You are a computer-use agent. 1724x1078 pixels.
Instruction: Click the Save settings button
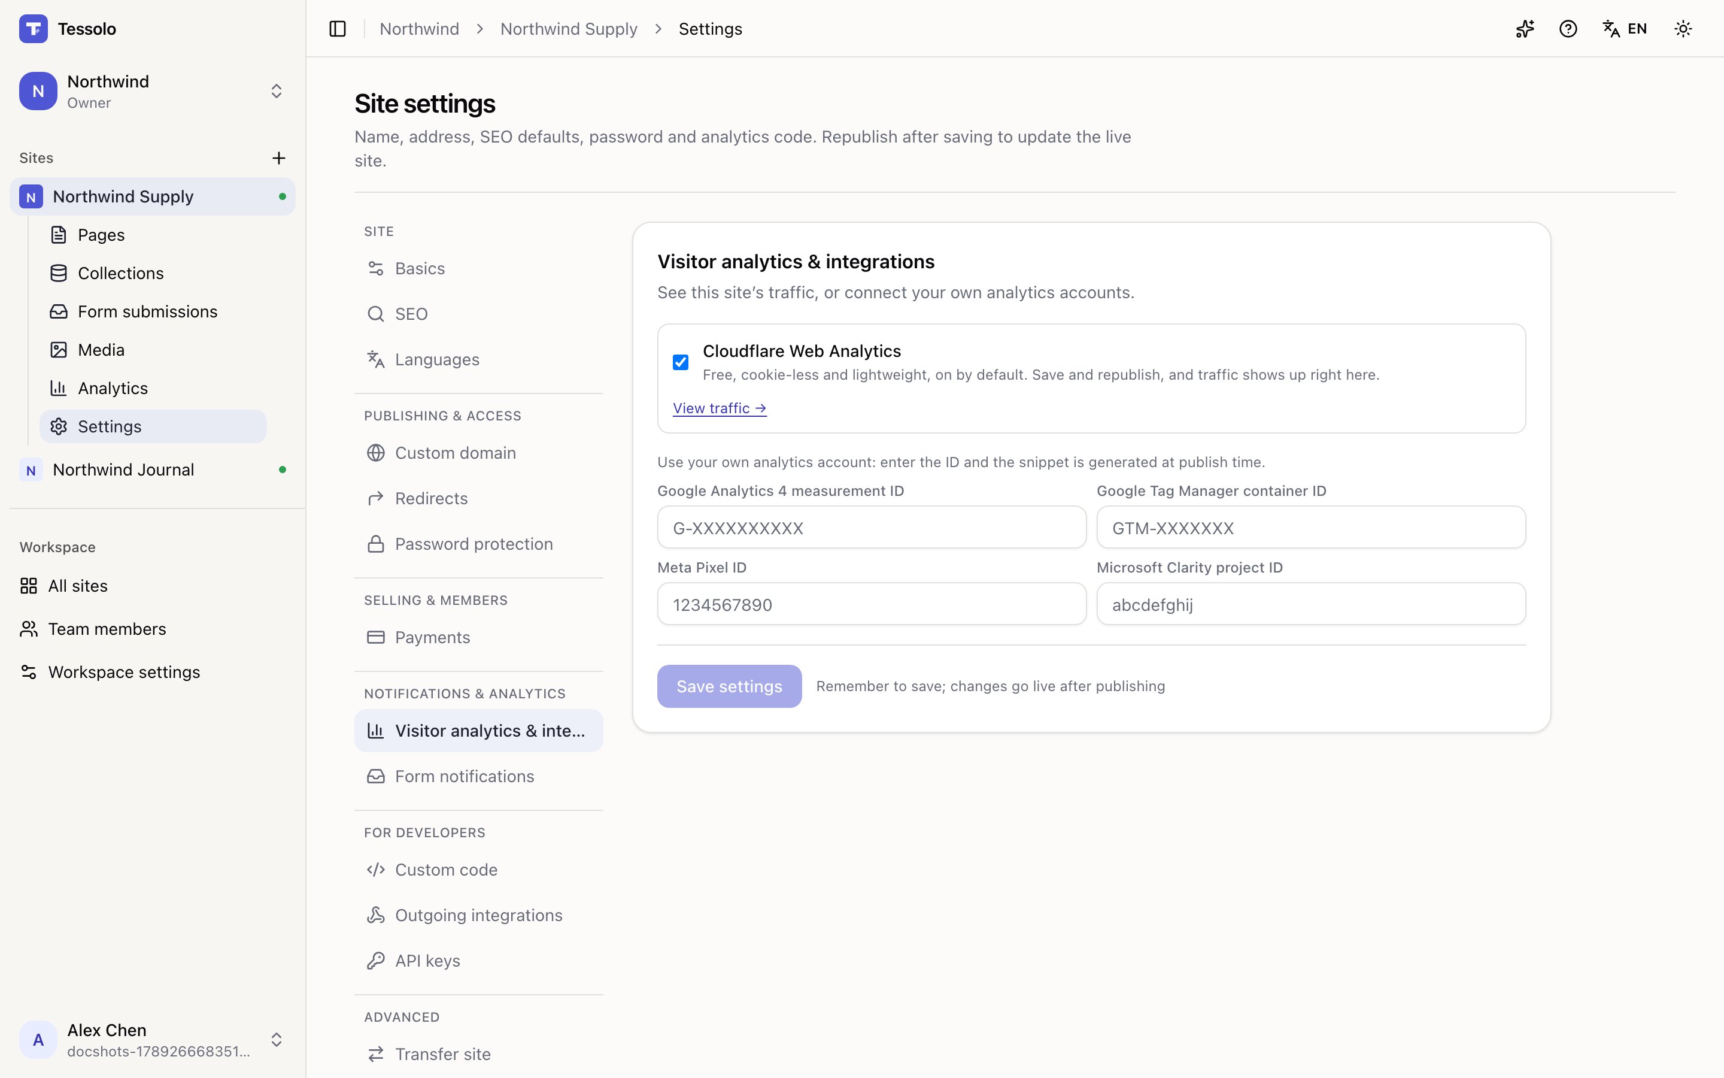730,686
